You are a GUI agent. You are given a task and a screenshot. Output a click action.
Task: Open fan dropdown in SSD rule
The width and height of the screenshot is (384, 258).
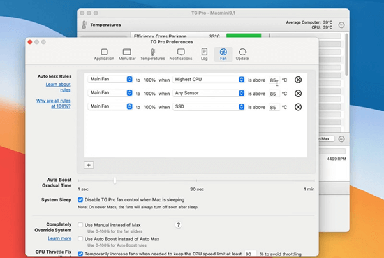click(x=110, y=106)
